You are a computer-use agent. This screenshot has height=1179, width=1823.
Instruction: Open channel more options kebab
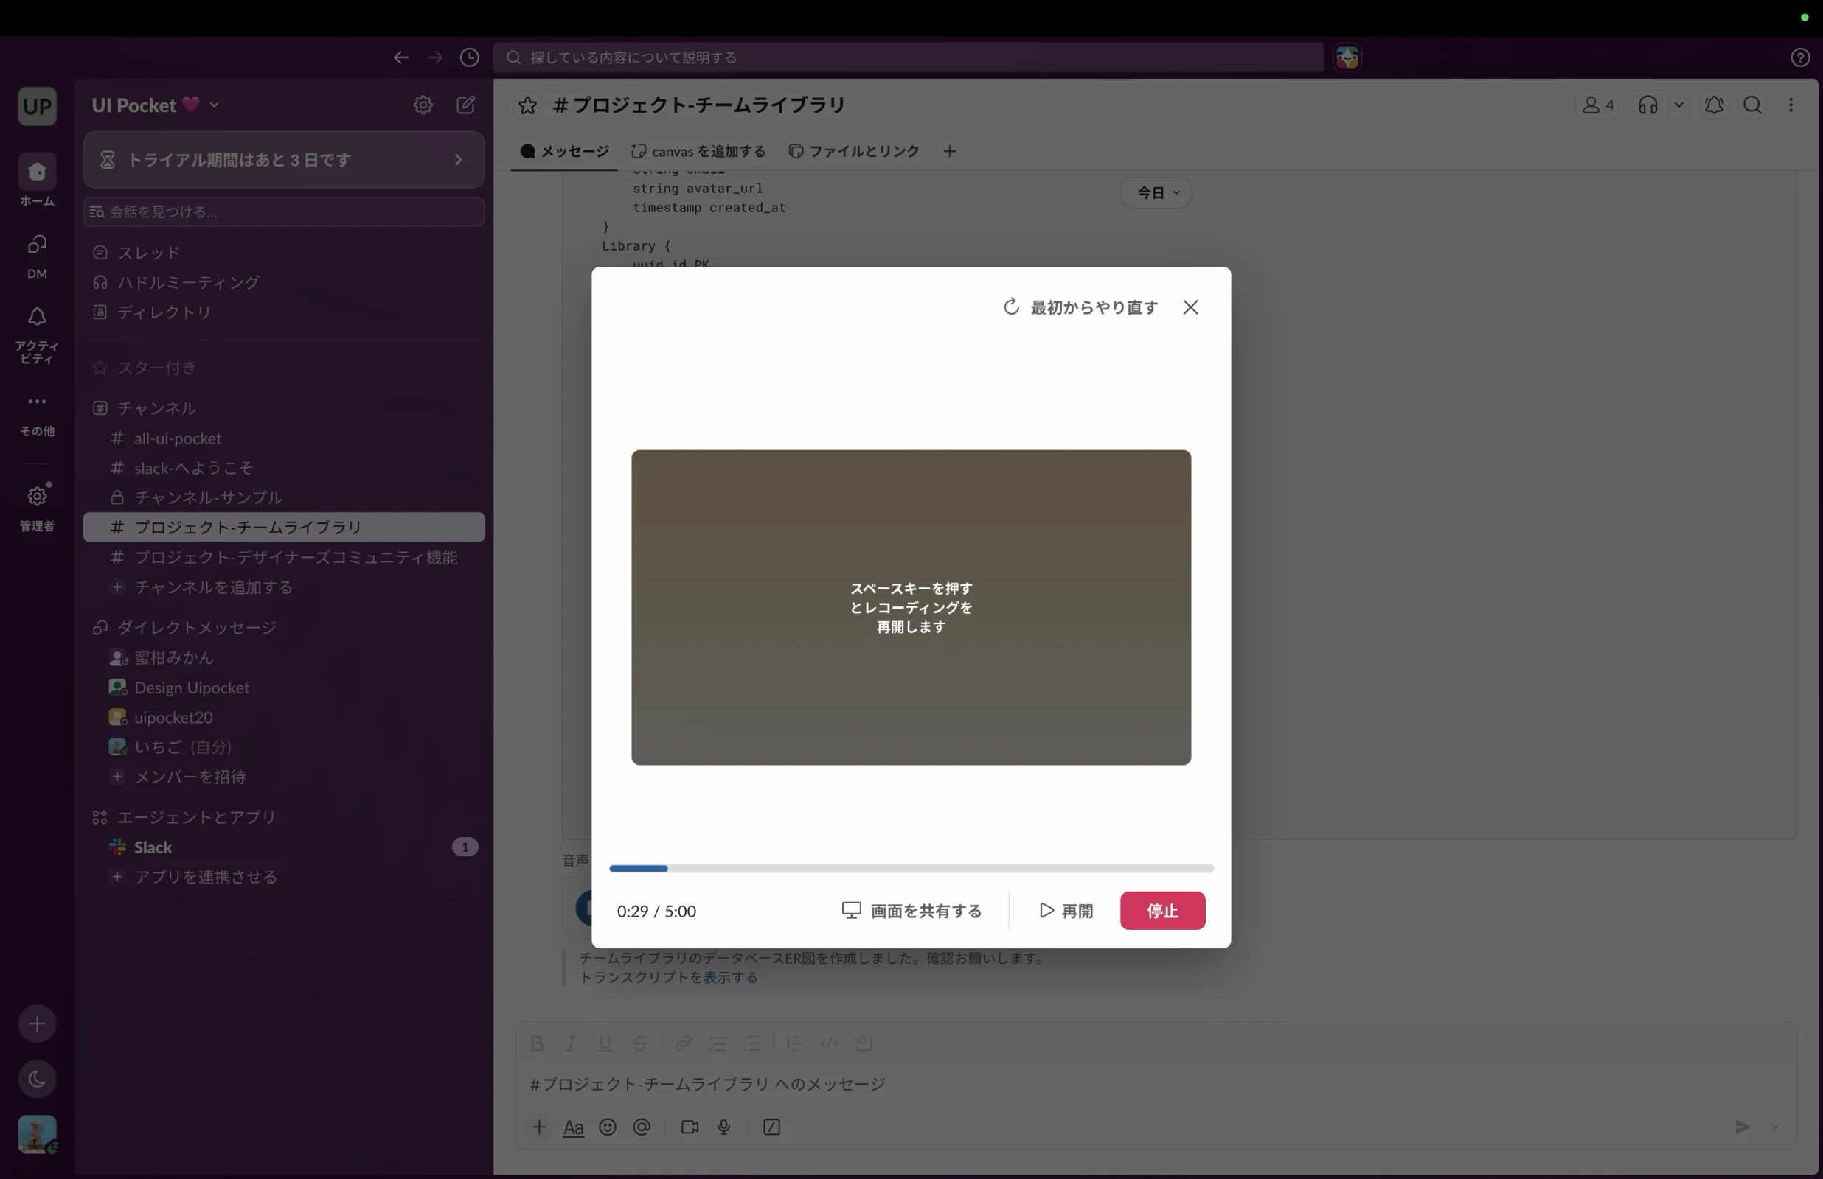1791,105
